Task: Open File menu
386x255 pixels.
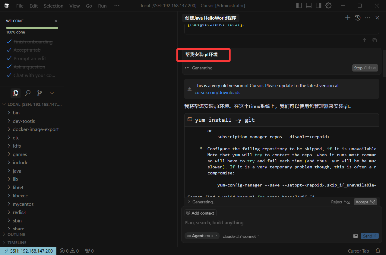Action: click(x=20, y=6)
